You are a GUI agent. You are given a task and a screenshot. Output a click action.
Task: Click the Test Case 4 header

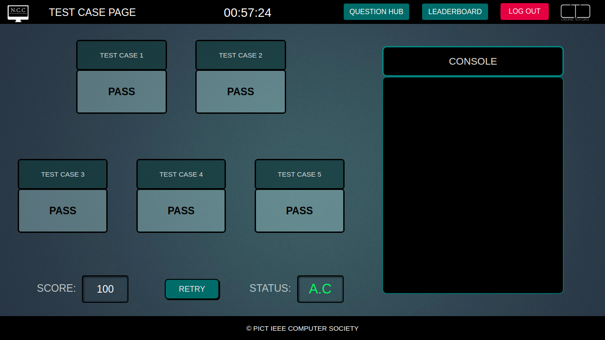pyautogui.click(x=181, y=174)
